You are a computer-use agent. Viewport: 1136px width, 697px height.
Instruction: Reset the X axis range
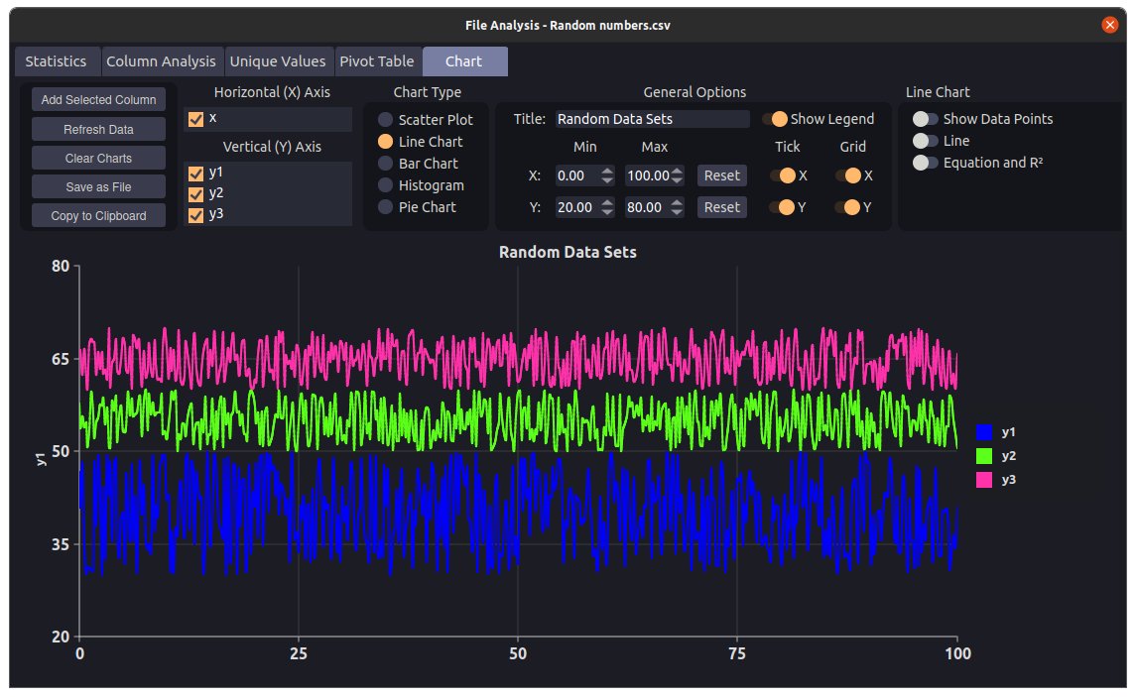721,175
